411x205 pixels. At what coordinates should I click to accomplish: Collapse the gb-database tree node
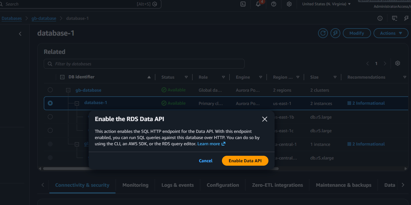[x=68, y=90]
